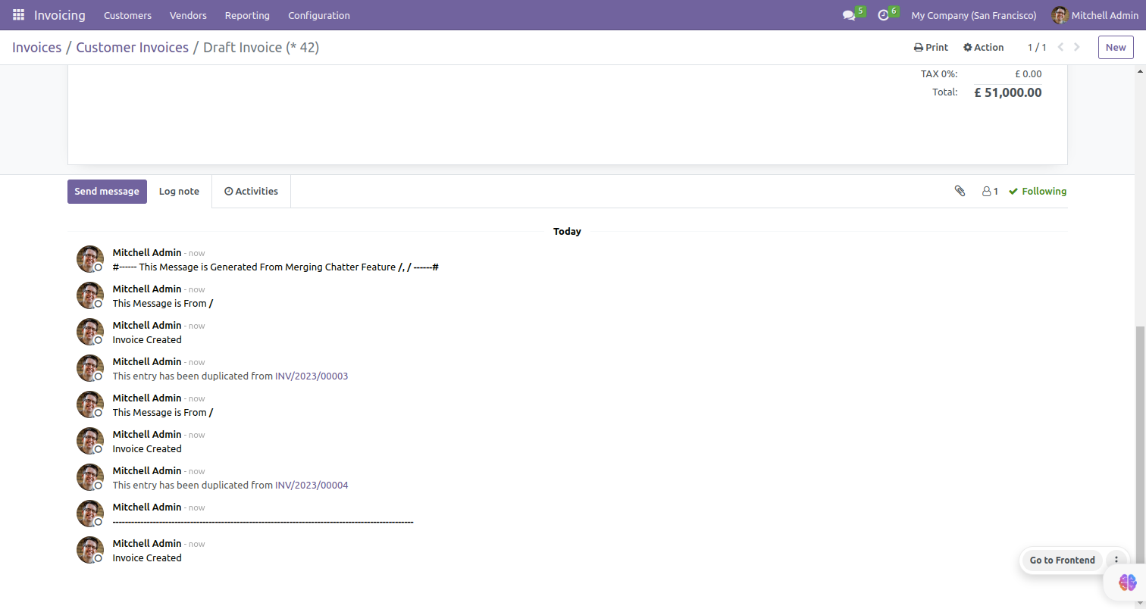This screenshot has height=609, width=1146.
Task: Click the Invoicing app title
Action: tap(60, 15)
